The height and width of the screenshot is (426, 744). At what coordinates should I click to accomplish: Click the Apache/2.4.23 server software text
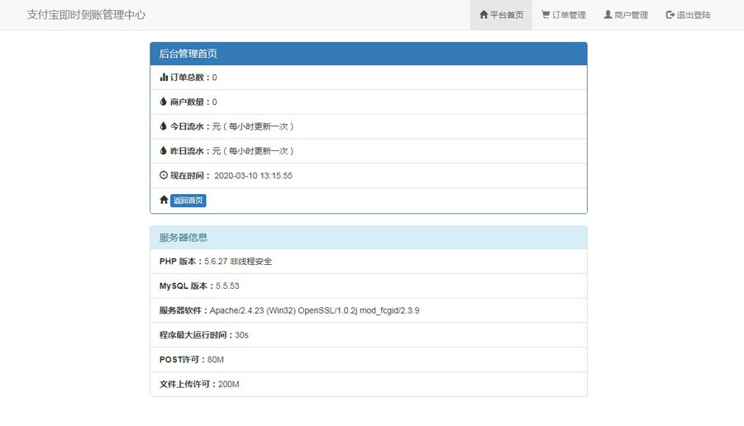tap(315, 310)
